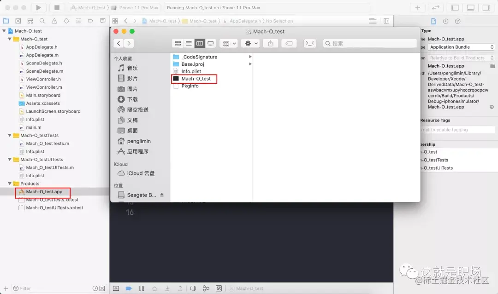Screen dimensions: 498x294
Task: Pause program execution in debug bar
Action: pos(142,288)
